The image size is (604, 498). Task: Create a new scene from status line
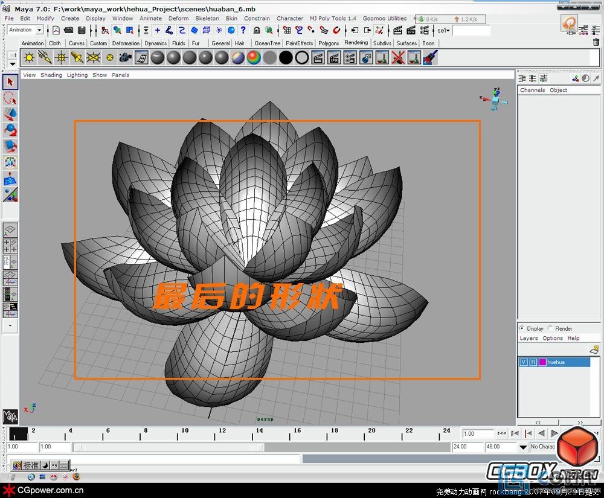[x=56, y=30]
